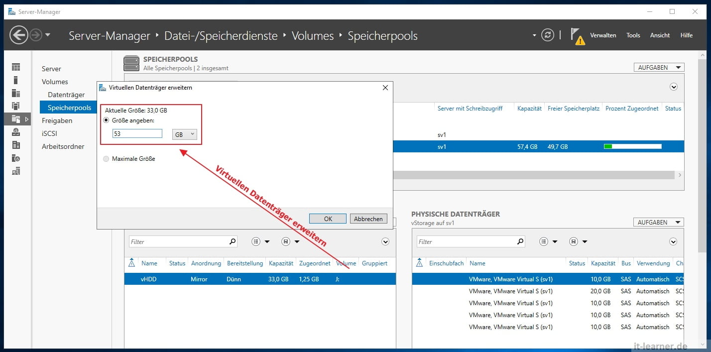Refresh Server-Manager using the circular refresh icon

tap(548, 35)
